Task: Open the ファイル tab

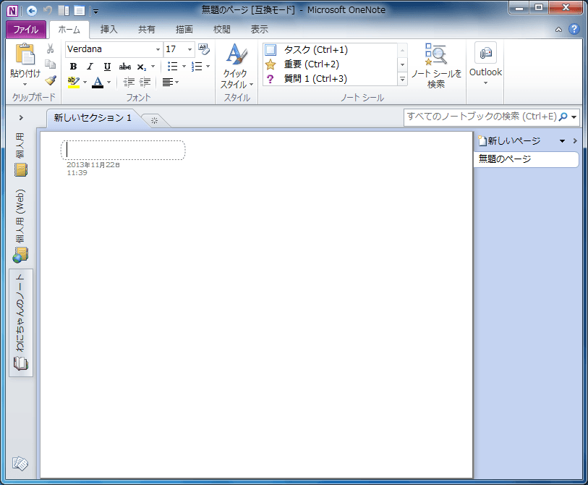Action: [26, 29]
